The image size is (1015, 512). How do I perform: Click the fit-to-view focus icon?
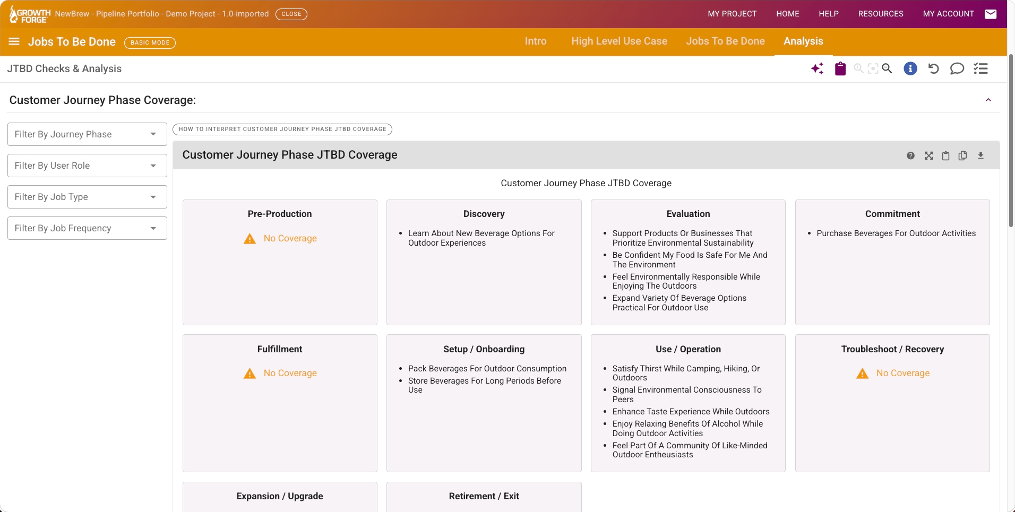point(873,68)
